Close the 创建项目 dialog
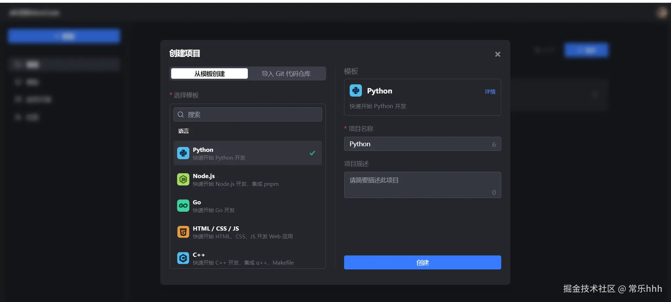The height and width of the screenshot is (302, 671). 497,54
